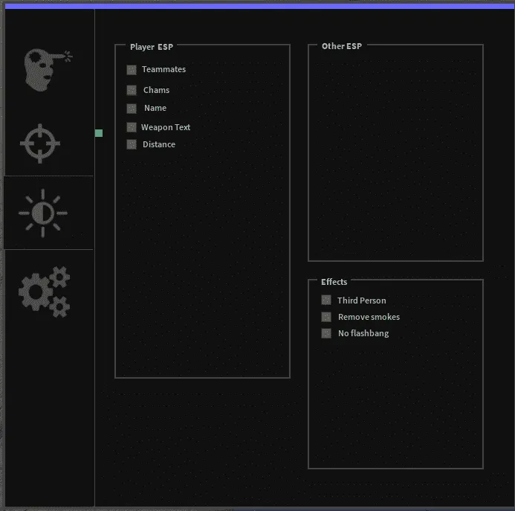Enable the Teammates checkbox
The image size is (515, 511).
click(132, 70)
